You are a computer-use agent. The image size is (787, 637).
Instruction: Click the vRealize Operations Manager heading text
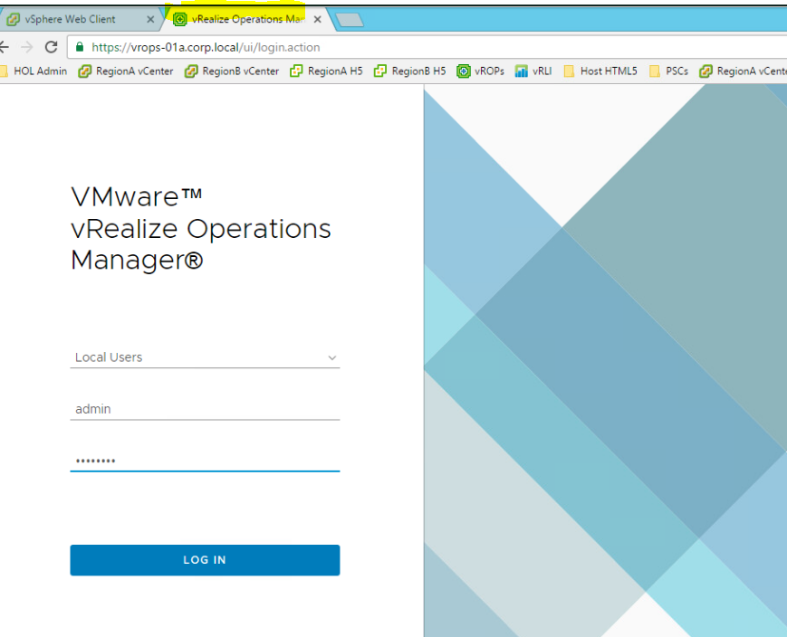pyautogui.click(x=201, y=228)
